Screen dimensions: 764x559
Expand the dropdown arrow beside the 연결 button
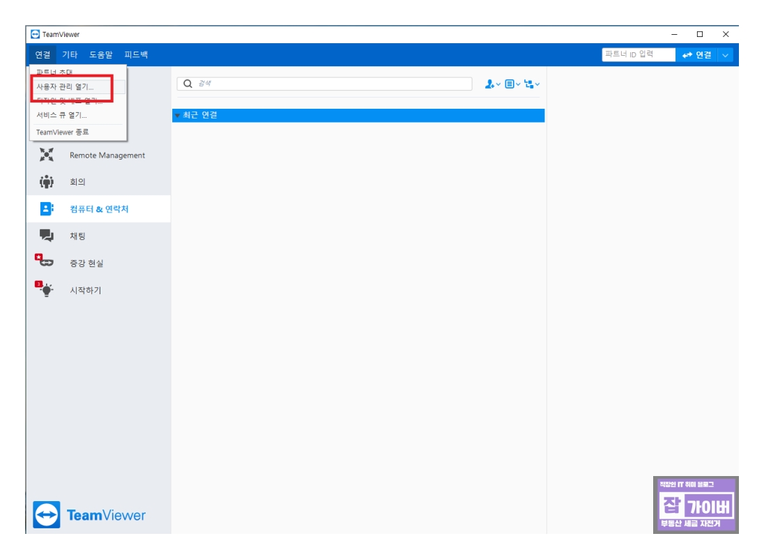pos(726,55)
